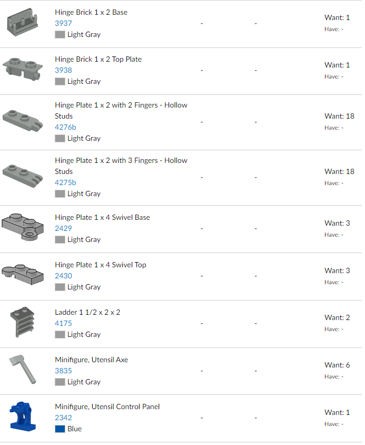Open Axe part number 3835
The image size is (365, 445).
[63, 371]
